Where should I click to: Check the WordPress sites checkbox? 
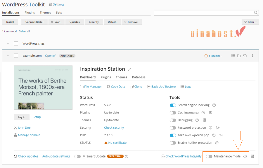(x=16, y=43)
